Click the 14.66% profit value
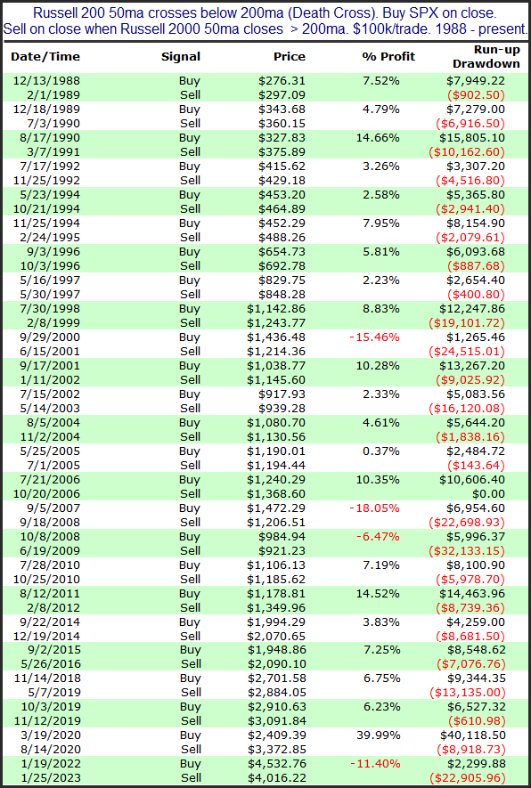This screenshot has width=531, height=788. pyautogui.click(x=380, y=137)
